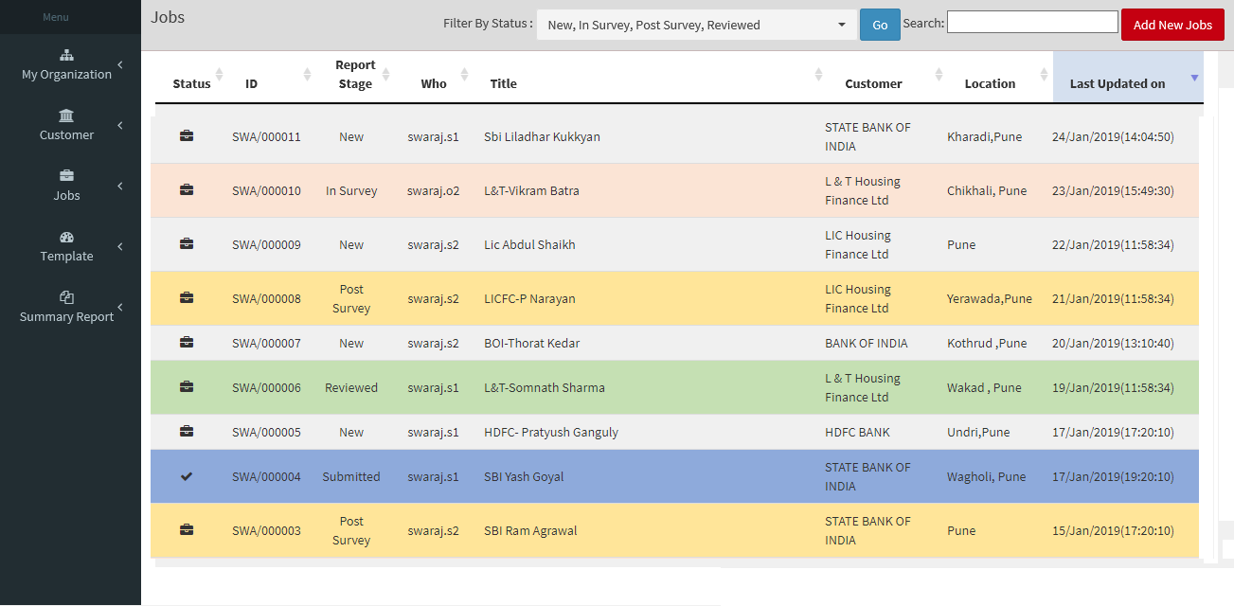Click In Survey report stage cell
1234x606 pixels.
[351, 190]
